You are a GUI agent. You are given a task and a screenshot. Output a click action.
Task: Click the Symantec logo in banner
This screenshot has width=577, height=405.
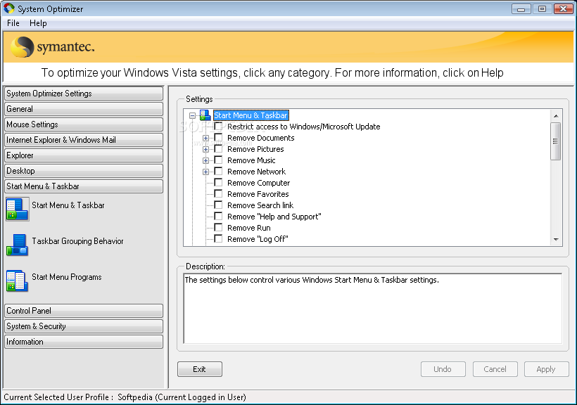tap(53, 47)
